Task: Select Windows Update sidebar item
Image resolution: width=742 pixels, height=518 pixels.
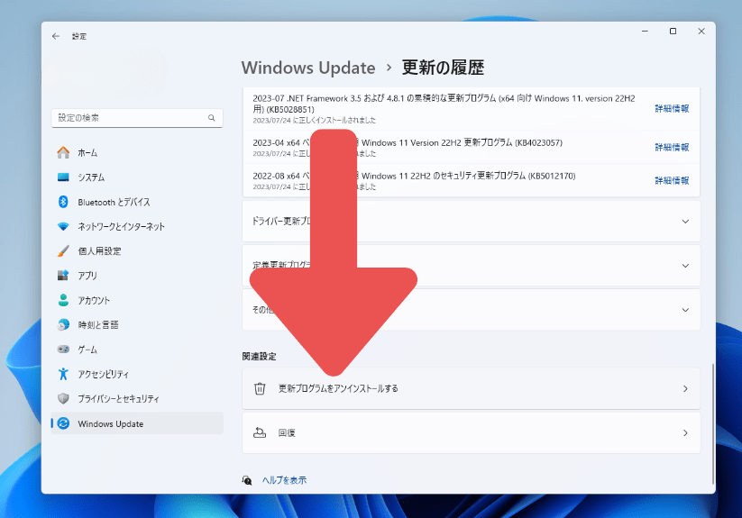Action: click(137, 423)
